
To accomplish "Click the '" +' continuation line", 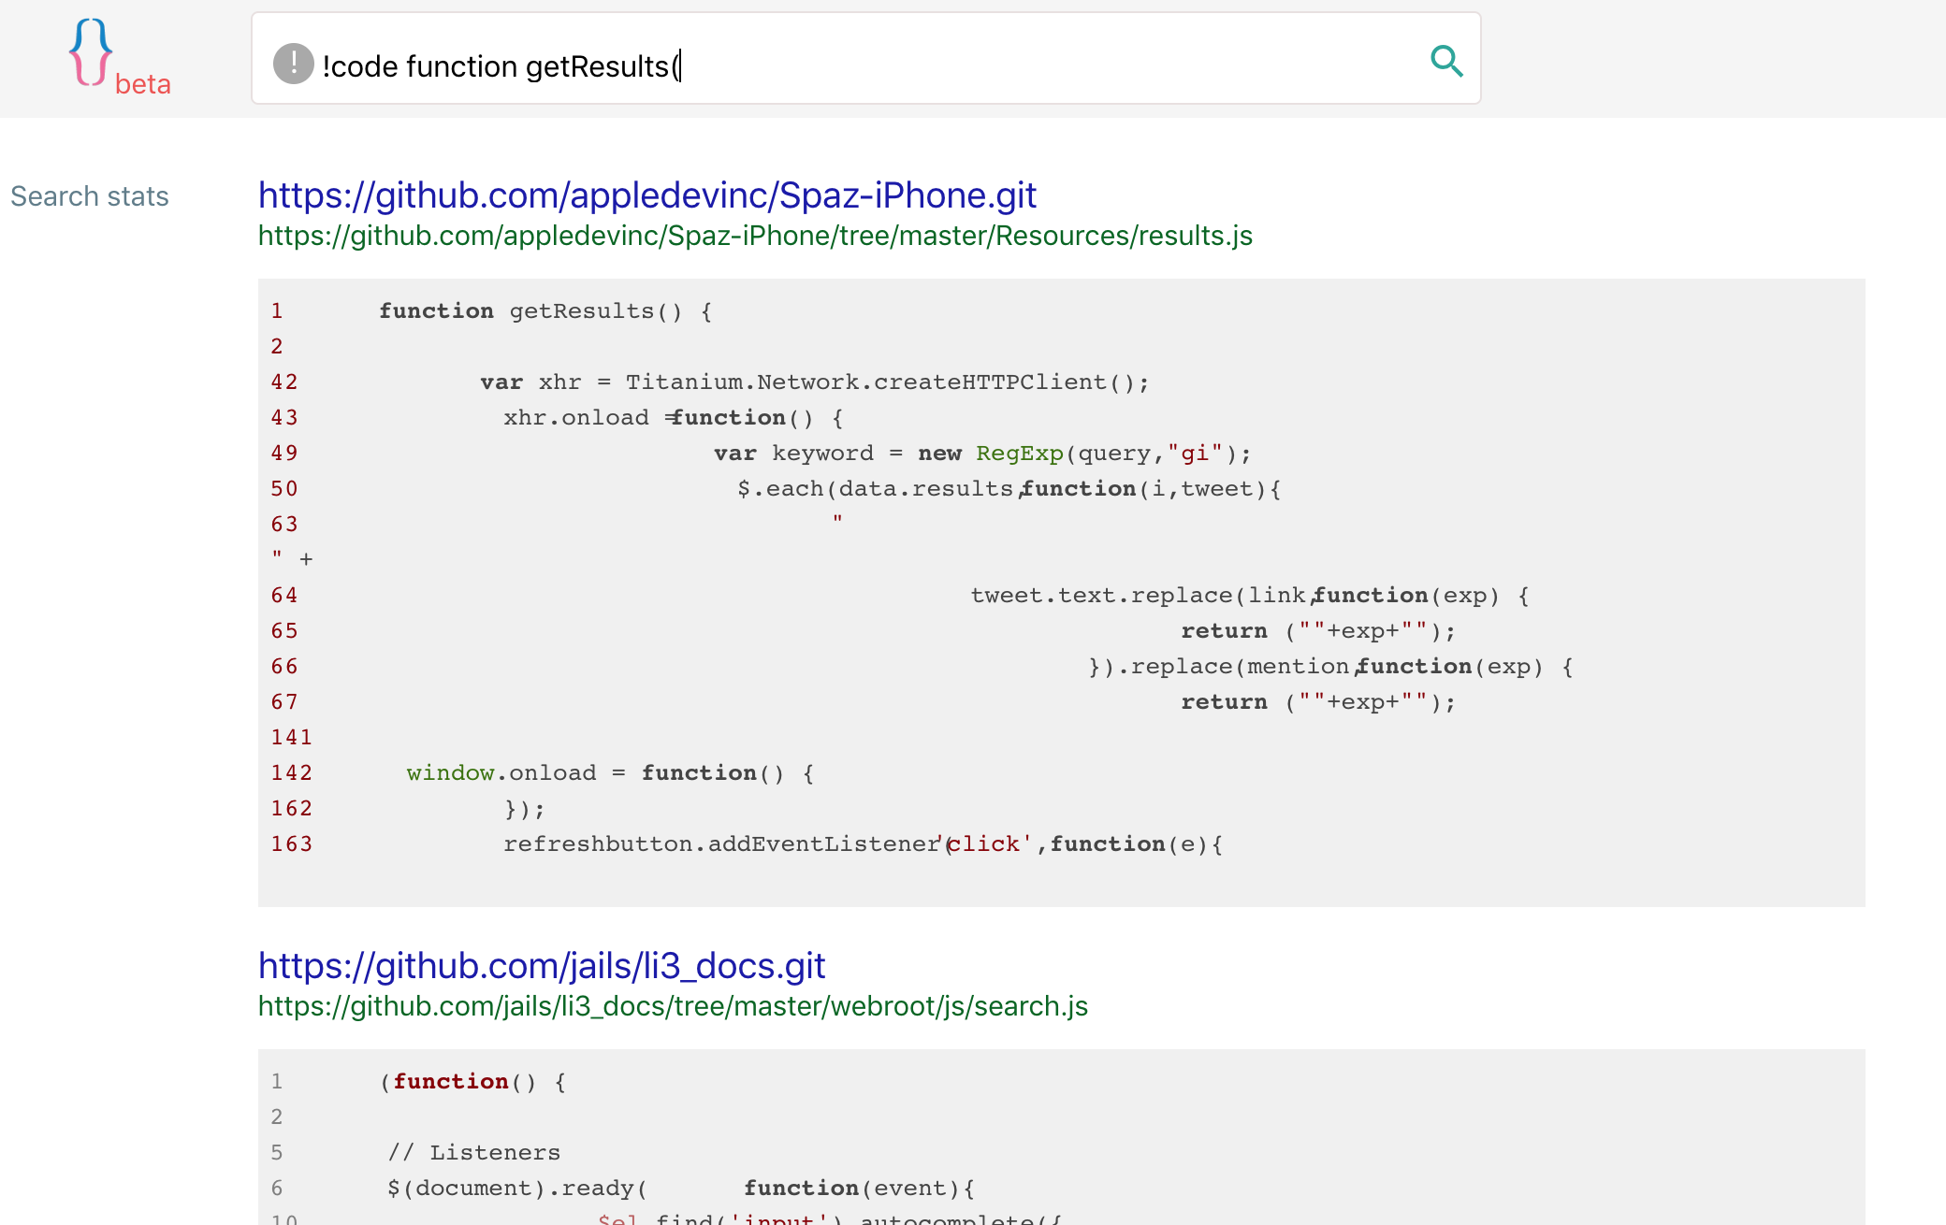I will (x=292, y=559).
